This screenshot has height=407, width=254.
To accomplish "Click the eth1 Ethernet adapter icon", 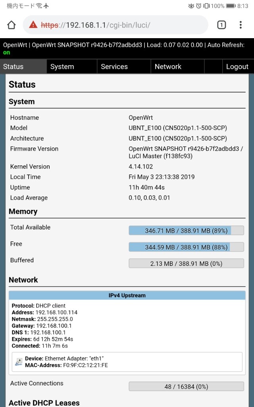I will [18, 362].
